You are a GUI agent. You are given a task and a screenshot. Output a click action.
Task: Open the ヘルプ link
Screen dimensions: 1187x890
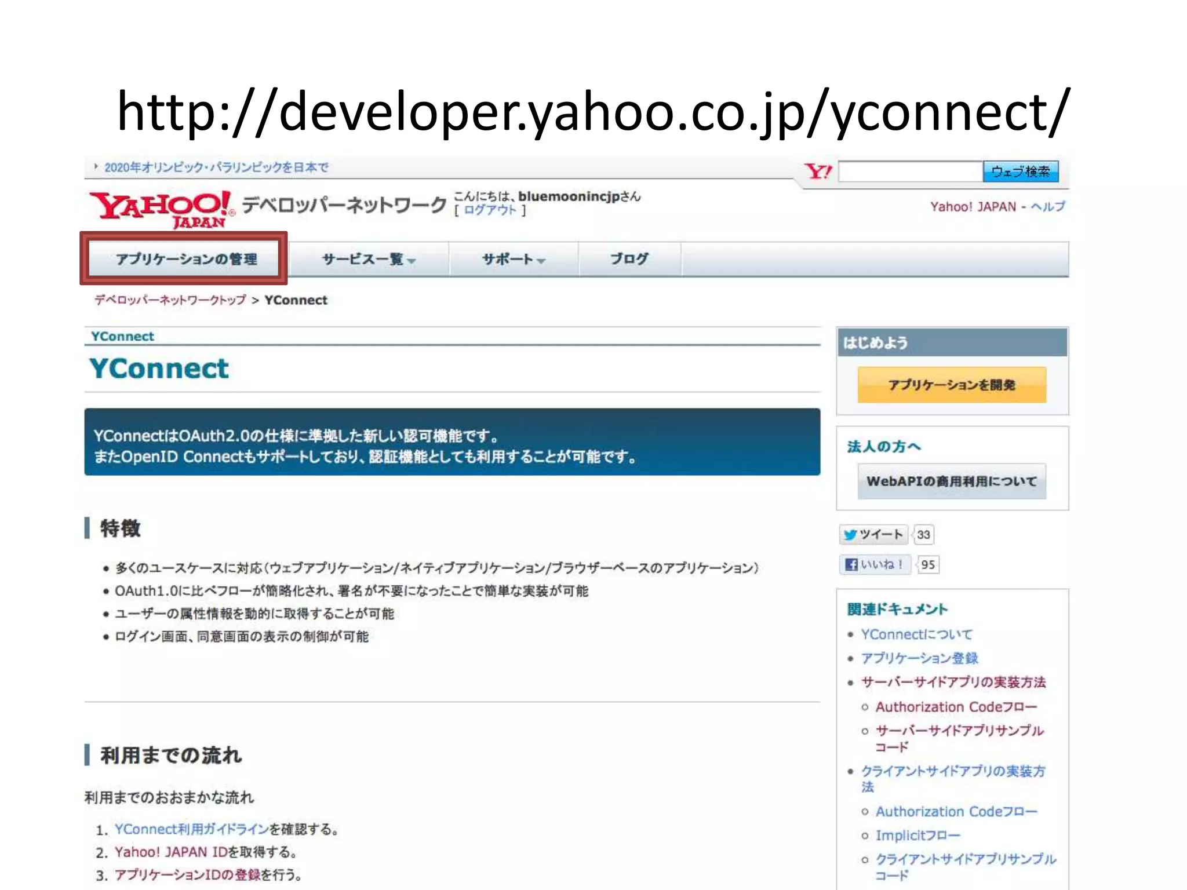coord(1047,207)
